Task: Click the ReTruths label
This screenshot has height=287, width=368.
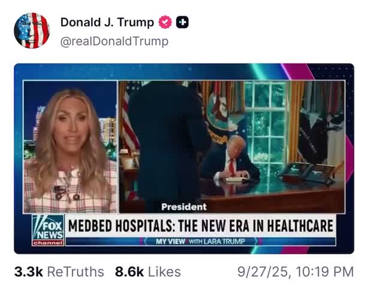Action: (76, 272)
